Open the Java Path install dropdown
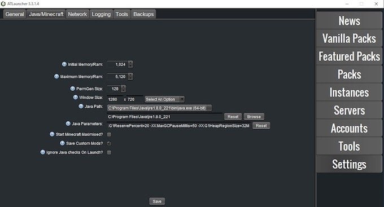 coord(159,108)
